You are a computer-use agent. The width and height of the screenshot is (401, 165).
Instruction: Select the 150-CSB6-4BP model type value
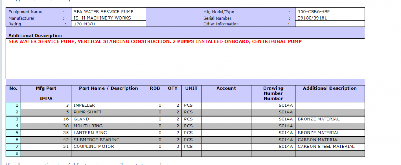[x=329, y=12]
